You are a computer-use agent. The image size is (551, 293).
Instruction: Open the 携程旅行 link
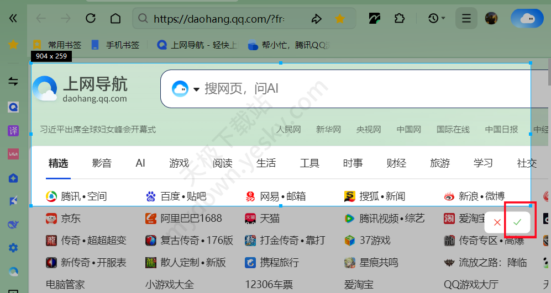coord(272,263)
